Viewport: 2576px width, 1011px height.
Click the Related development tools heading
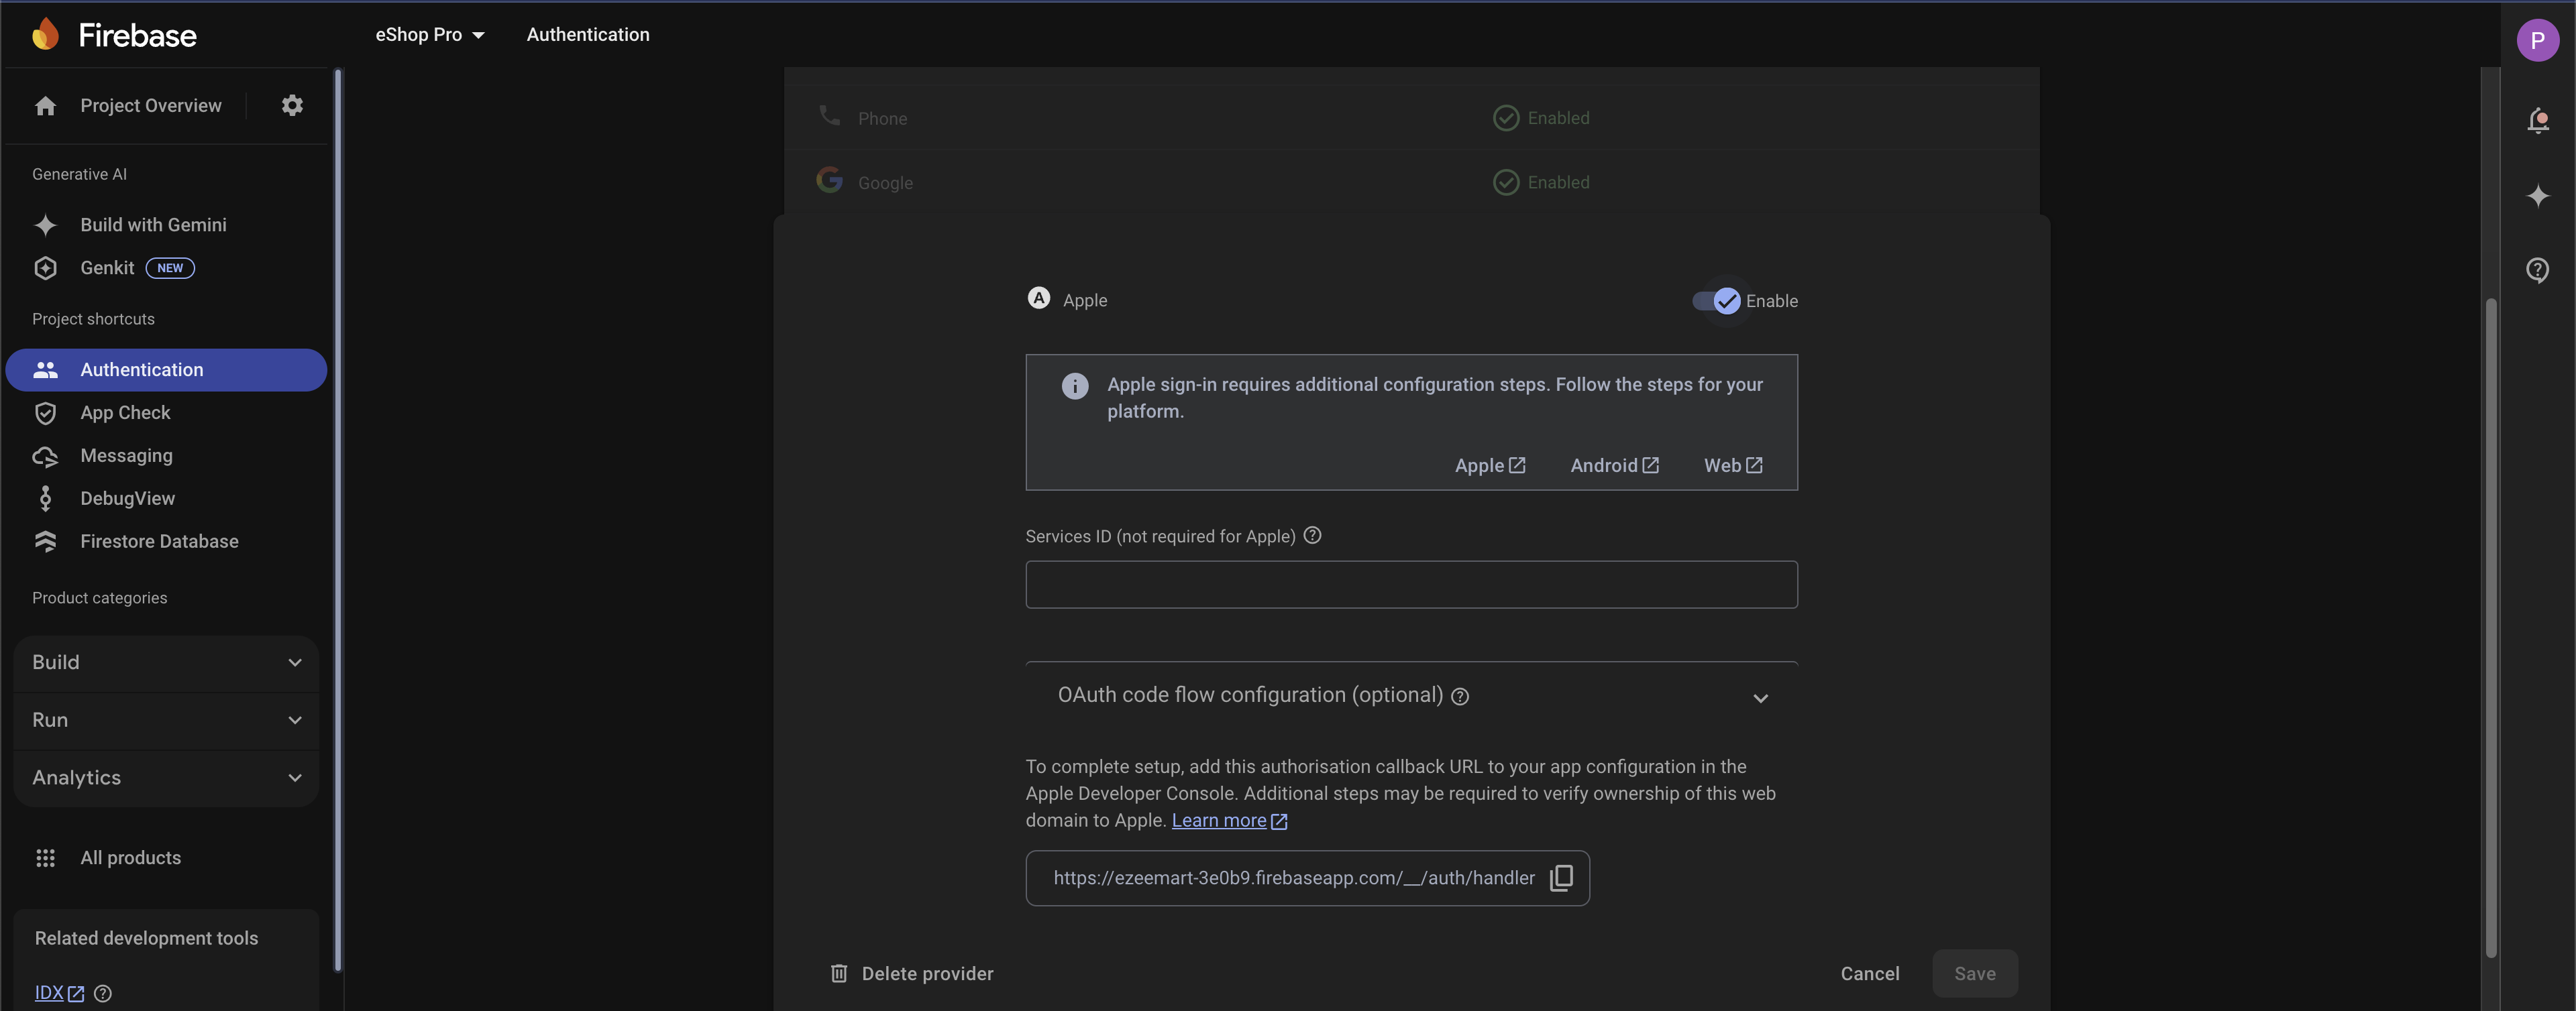[x=146, y=938]
